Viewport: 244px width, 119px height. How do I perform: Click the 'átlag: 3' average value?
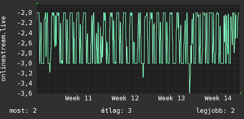coord(116,111)
